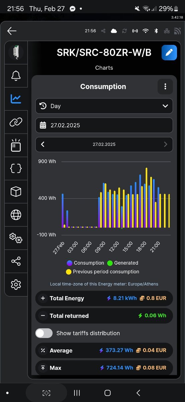The image size is (185, 402).
Task: Toggle Previous period consumption legend
Action: tap(103, 272)
